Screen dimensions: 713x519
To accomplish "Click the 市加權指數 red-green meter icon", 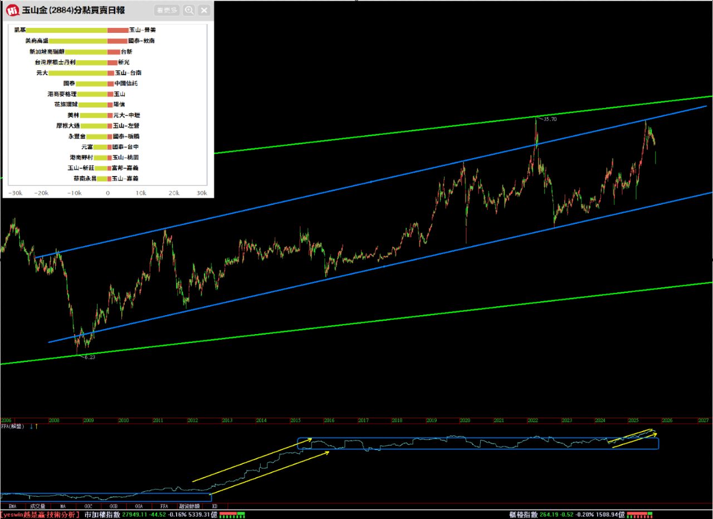I will click(232, 515).
